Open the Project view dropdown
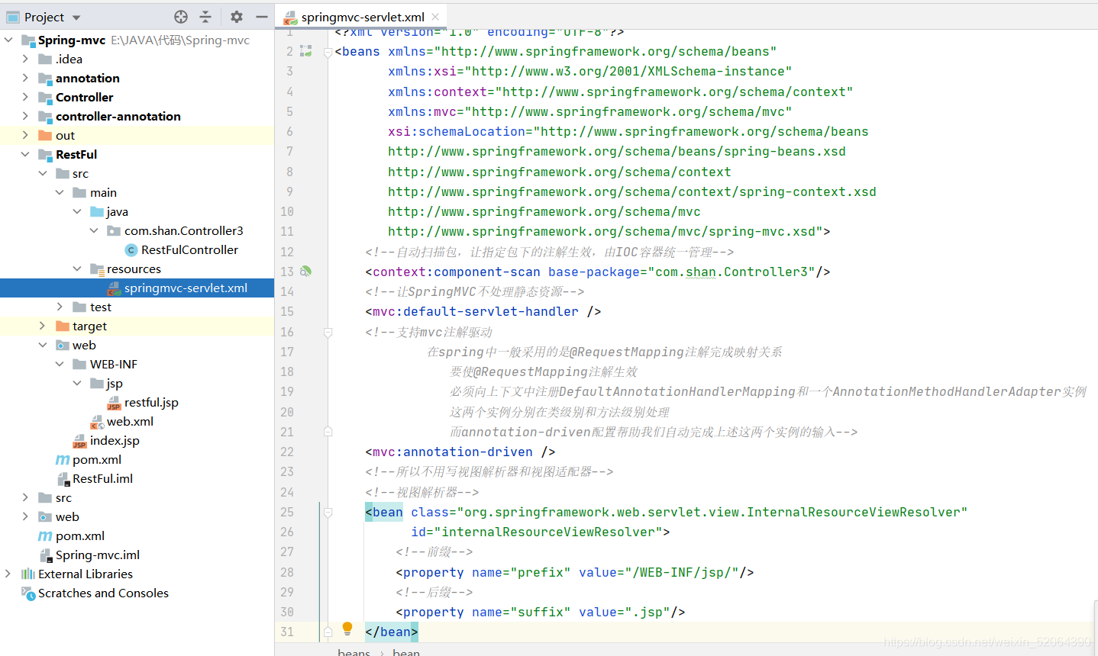 (x=76, y=18)
